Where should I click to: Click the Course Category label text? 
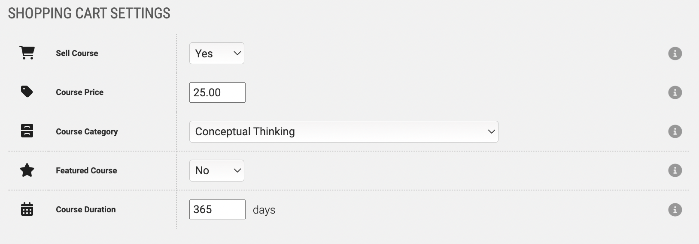pyautogui.click(x=87, y=131)
